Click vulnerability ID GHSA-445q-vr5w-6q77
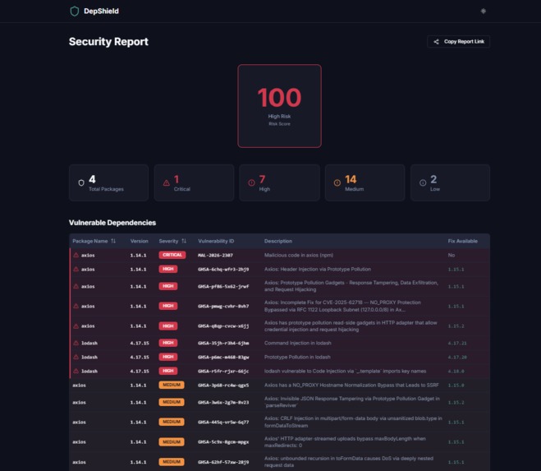Image resolution: width=541 pixels, height=471 pixels. click(x=223, y=423)
